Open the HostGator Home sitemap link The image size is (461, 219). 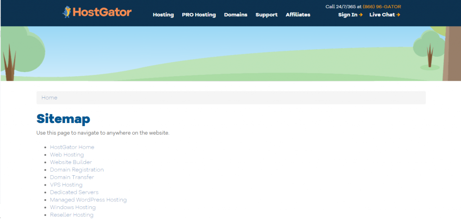pos(72,147)
